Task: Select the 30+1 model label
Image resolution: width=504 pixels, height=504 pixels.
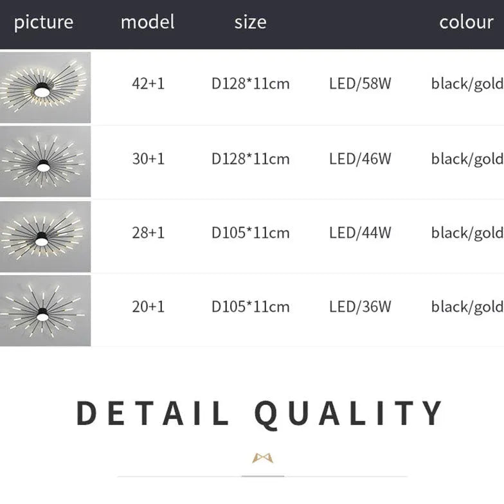Action: pyautogui.click(x=148, y=159)
